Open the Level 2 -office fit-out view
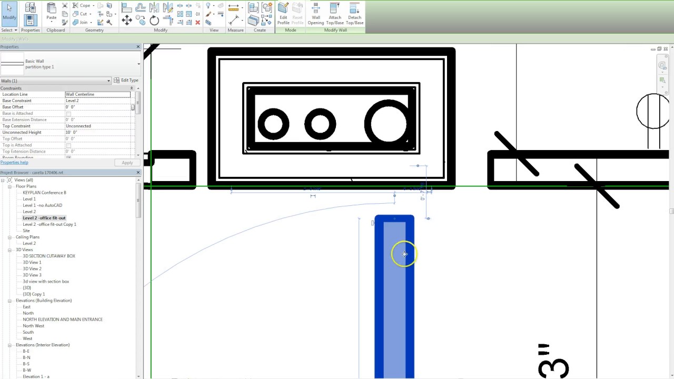The height and width of the screenshot is (379, 674). pyautogui.click(x=44, y=217)
